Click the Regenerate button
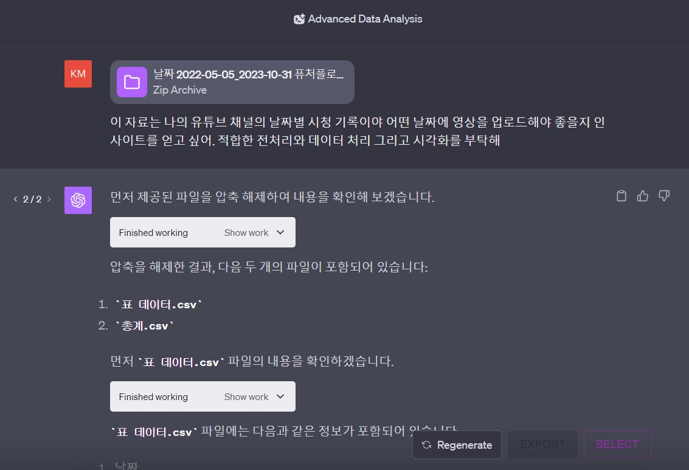The width and height of the screenshot is (689, 470). pos(457,445)
